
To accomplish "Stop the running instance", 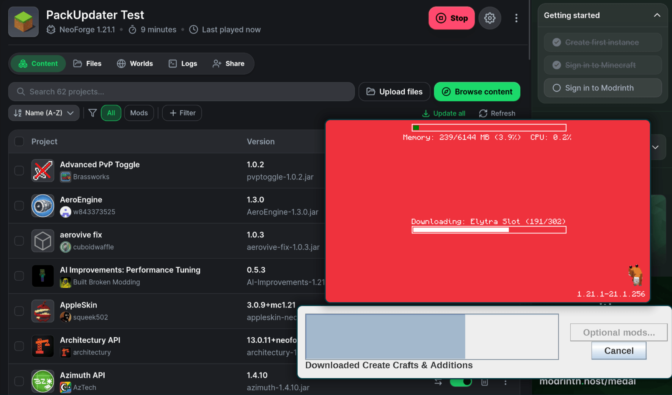I will (x=452, y=18).
